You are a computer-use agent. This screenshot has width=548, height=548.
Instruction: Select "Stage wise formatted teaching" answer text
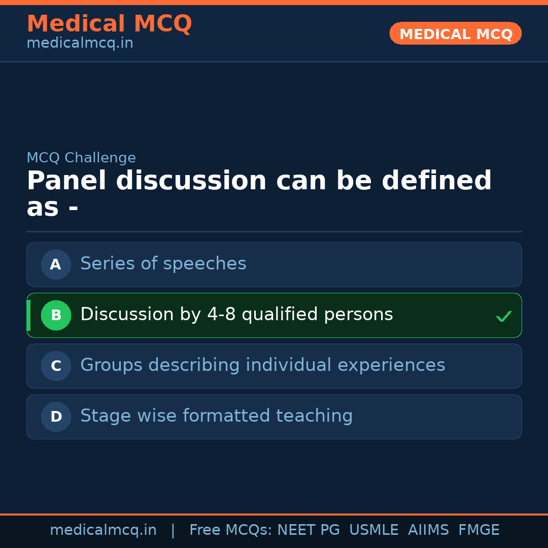pyautogui.click(x=216, y=416)
